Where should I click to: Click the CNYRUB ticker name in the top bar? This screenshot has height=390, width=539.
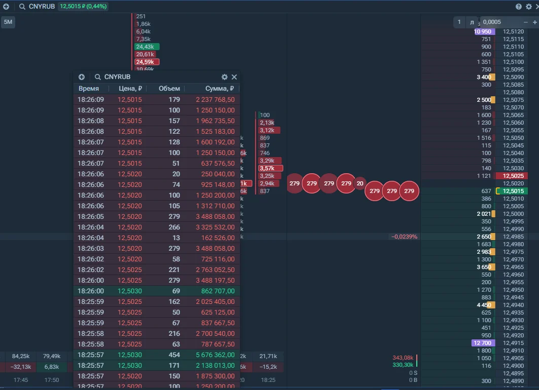42,7
